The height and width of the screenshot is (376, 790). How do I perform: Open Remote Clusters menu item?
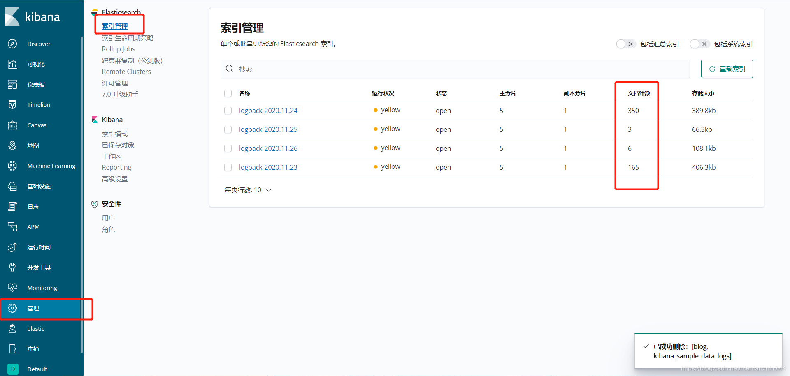(126, 72)
